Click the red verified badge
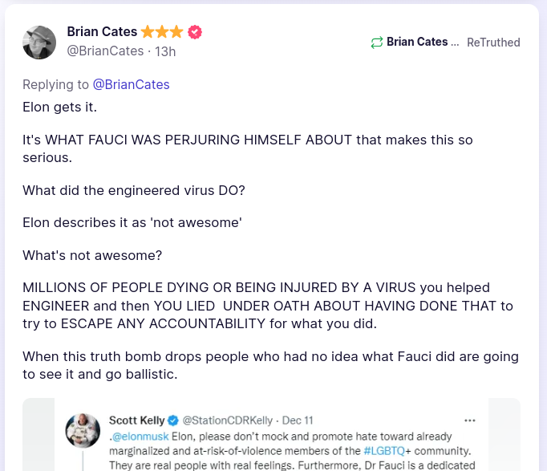 tap(195, 32)
